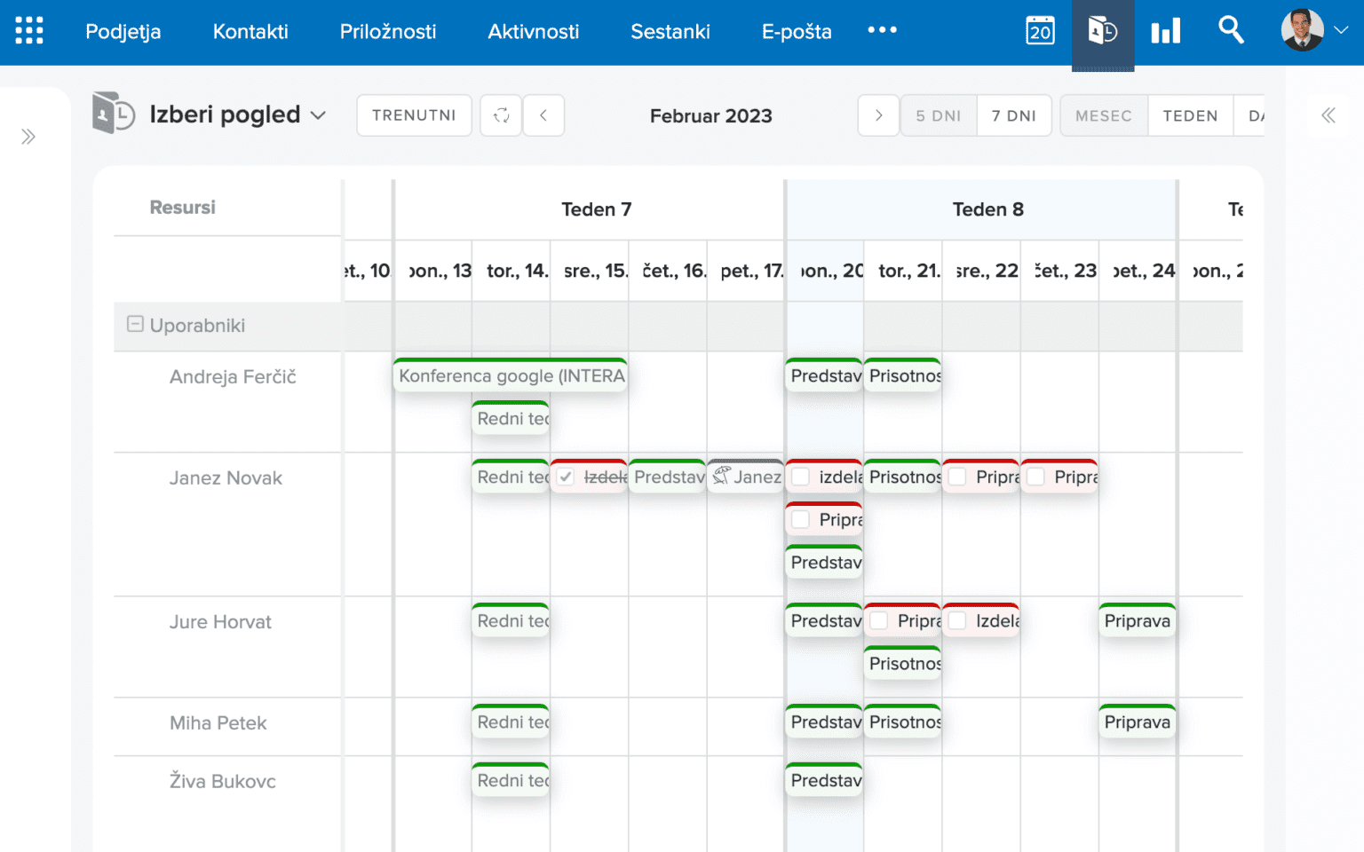Collapse the Uporabniki group
This screenshot has width=1364, height=852.
(135, 325)
